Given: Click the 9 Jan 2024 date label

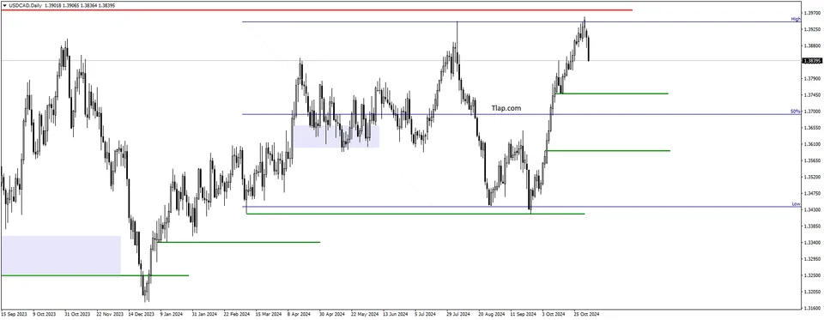Looking at the screenshot, I should click(171, 314).
